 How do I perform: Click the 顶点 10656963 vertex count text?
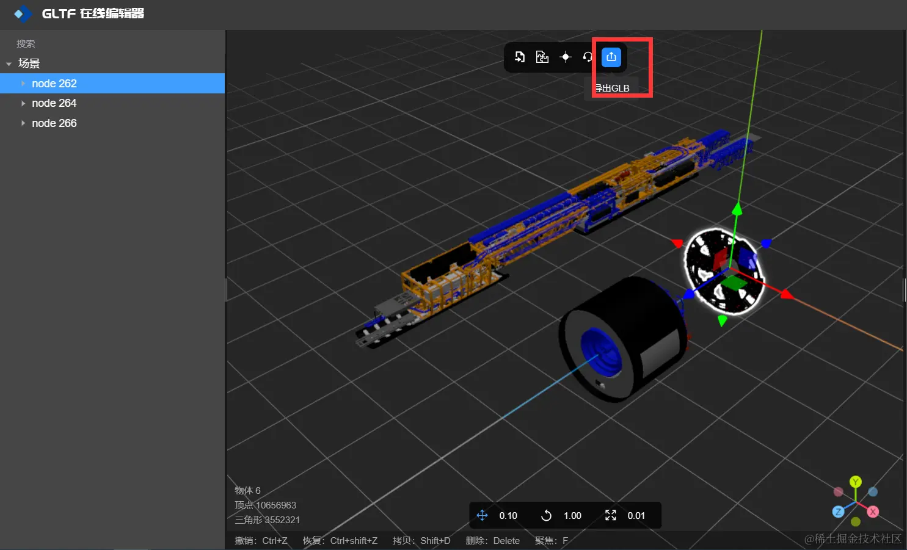[x=266, y=505]
